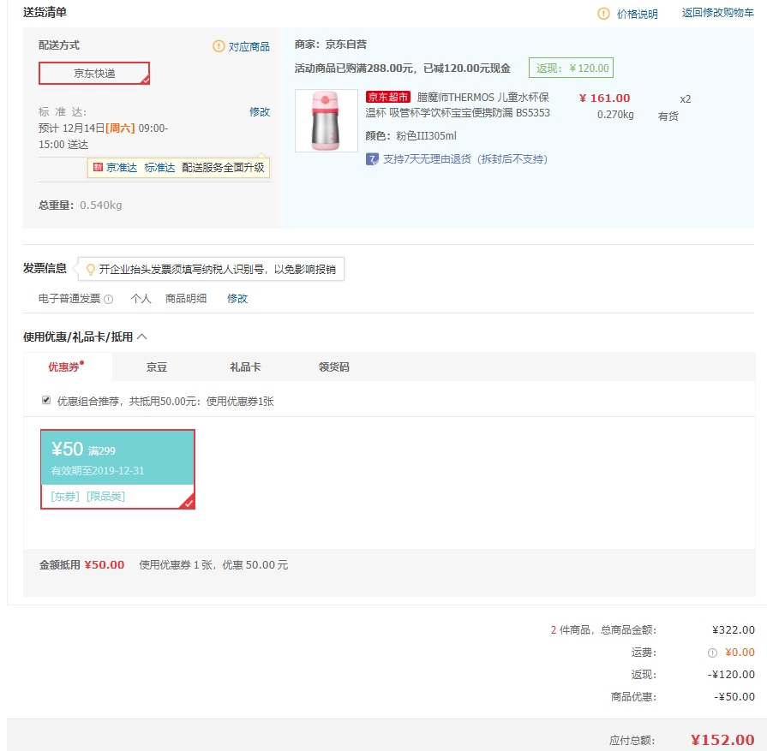
Task: Switch to the 领货码 tab
Action: [334, 367]
